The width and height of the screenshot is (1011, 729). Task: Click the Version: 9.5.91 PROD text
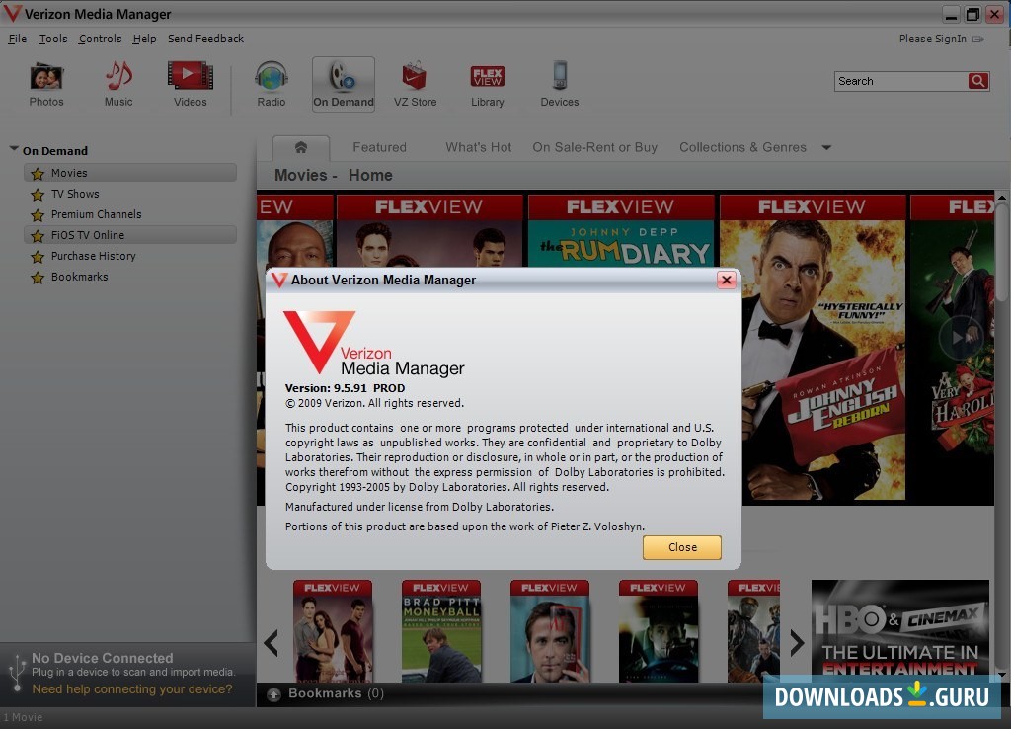click(x=345, y=388)
